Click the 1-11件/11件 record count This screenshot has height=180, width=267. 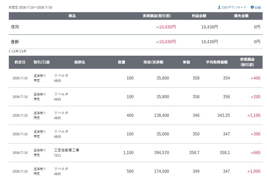(18, 51)
